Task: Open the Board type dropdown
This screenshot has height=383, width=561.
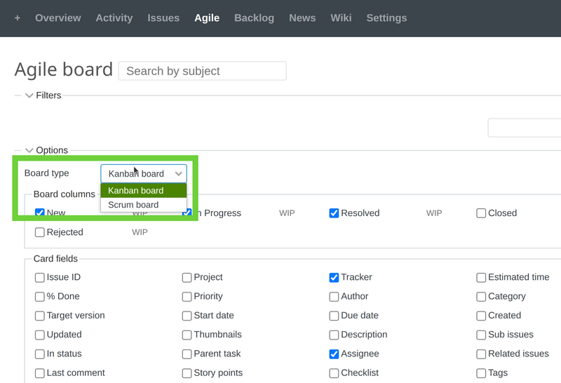Action: [144, 173]
